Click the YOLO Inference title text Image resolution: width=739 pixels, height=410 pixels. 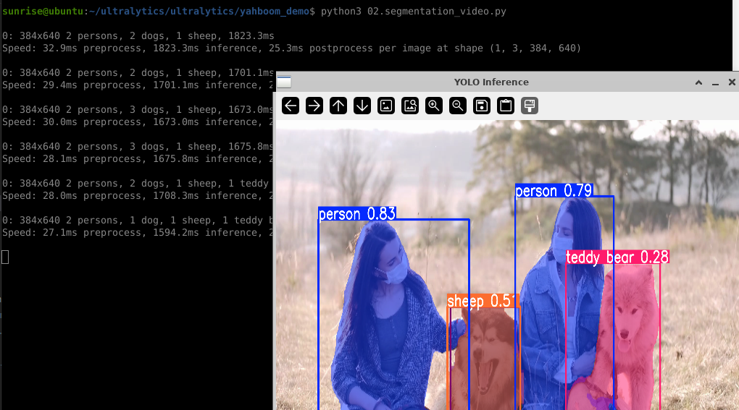point(491,82)
